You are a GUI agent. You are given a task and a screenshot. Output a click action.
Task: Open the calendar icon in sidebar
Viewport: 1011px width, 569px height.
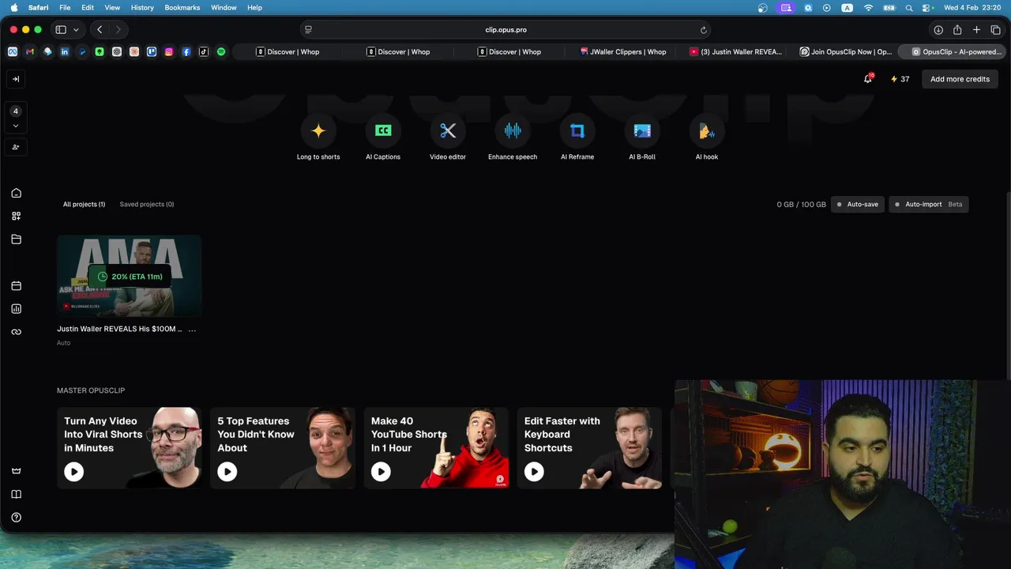click(16, 285)
